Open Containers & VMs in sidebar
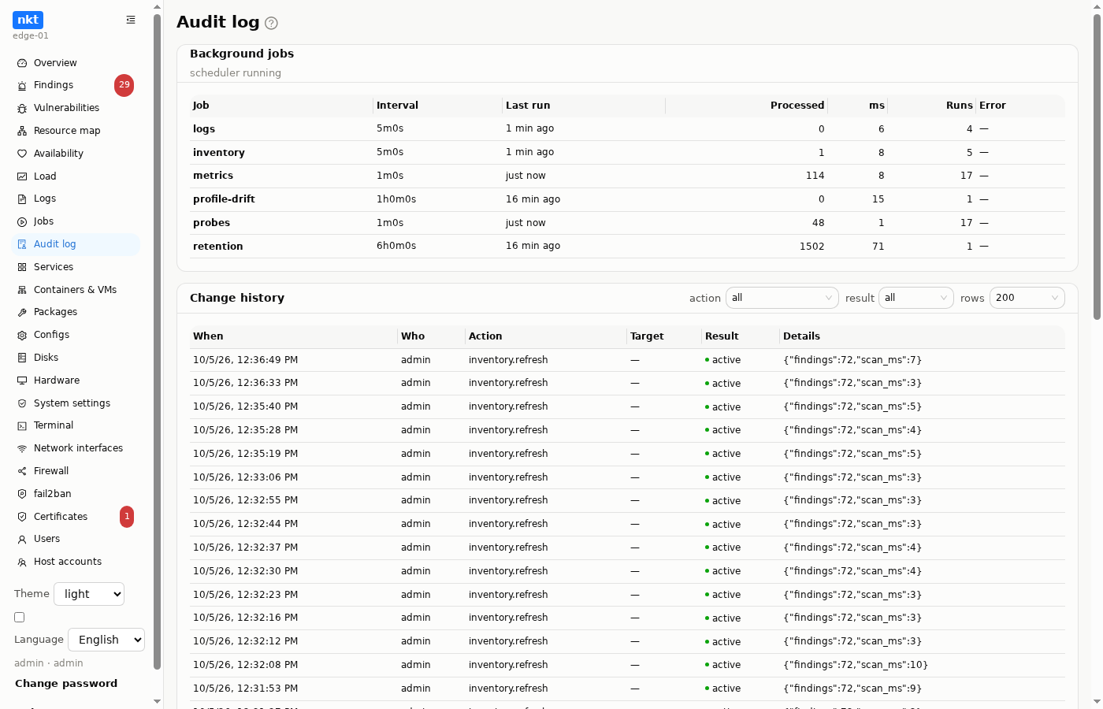This screenshot has width=1103, height=709. (76, 290)
